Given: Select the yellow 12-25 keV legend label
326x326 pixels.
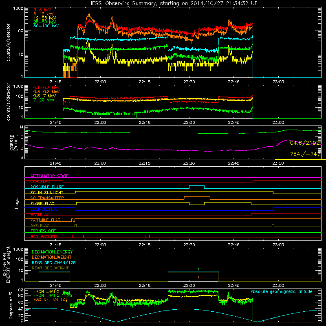Looking at the screenshot, I should click(44, 18).
